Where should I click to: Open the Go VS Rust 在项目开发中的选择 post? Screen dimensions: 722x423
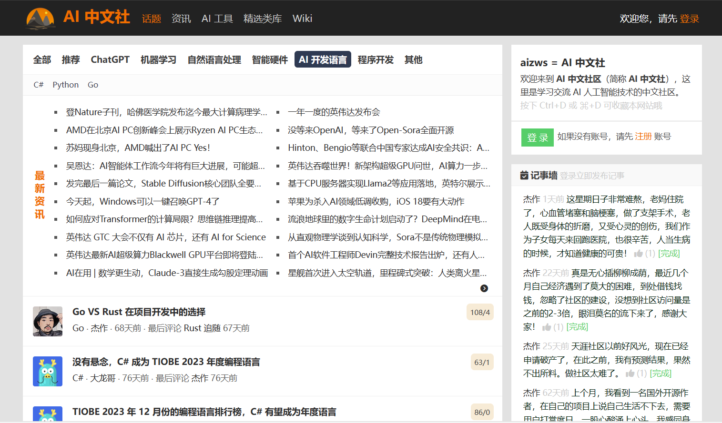(139, 312)
